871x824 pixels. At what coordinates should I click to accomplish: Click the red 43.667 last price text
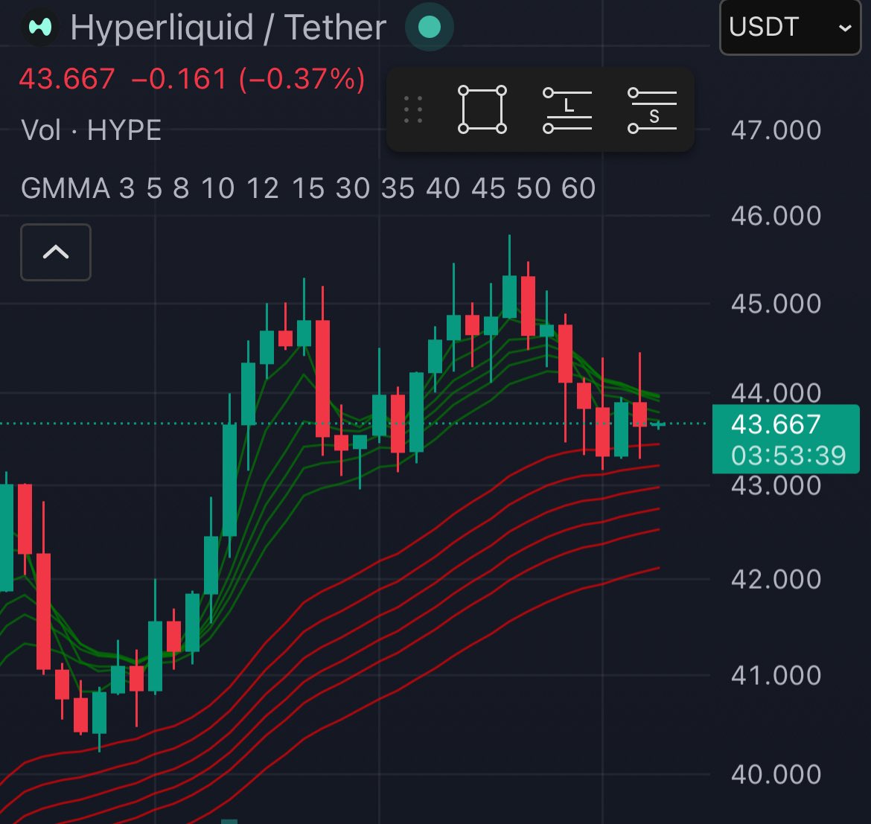[x=67, y=79]
